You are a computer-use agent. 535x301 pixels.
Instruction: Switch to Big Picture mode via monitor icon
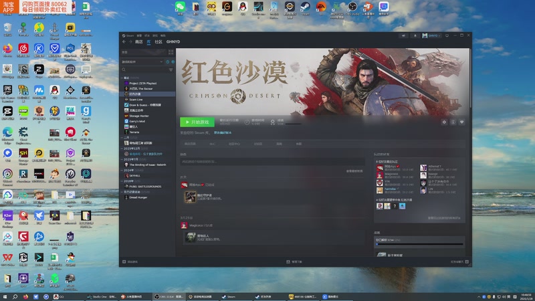point(447,35)
